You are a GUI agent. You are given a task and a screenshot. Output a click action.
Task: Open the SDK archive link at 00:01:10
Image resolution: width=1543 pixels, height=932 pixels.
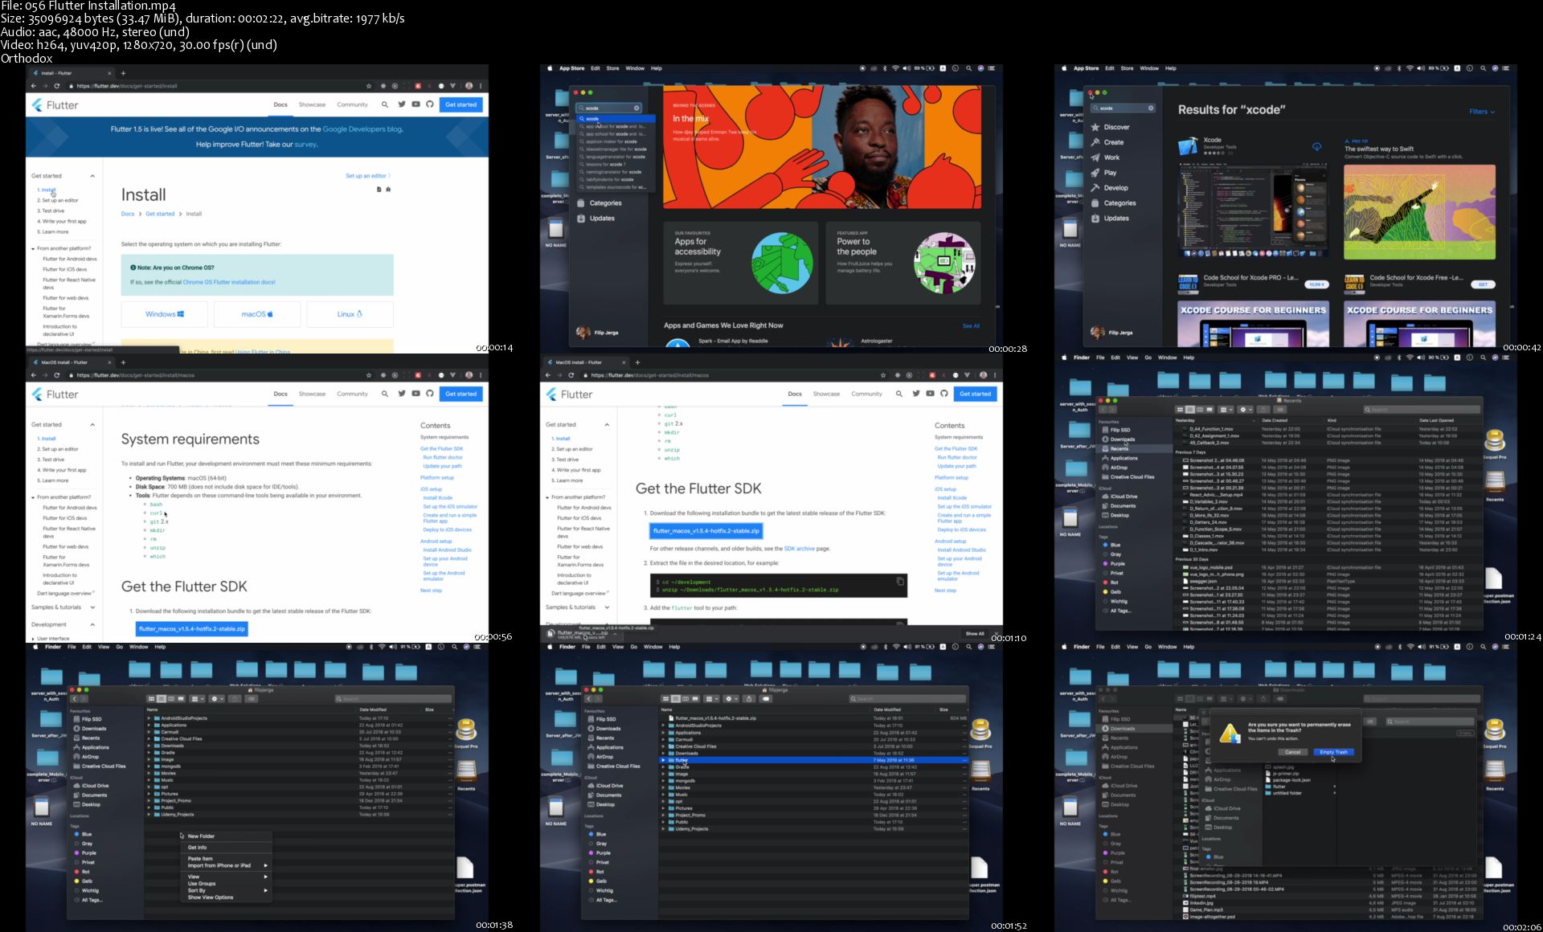pos(800,549)
